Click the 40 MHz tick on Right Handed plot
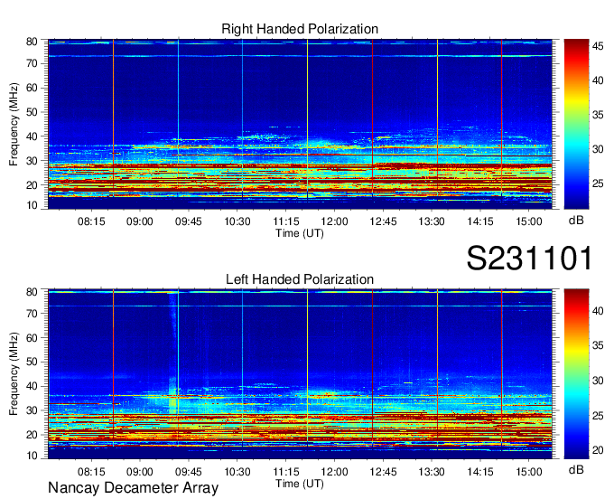614x499 pixels. 32,137
